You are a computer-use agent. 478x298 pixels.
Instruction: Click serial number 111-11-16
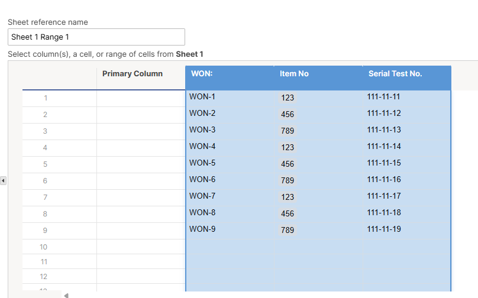406,181
